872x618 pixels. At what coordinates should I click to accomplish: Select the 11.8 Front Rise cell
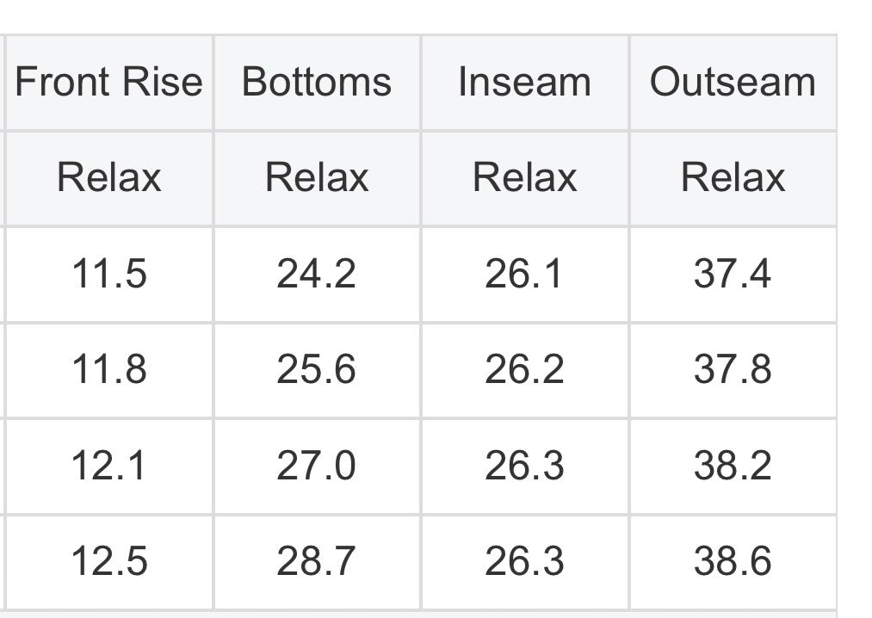pyautogui.click(x=108, y=370)
